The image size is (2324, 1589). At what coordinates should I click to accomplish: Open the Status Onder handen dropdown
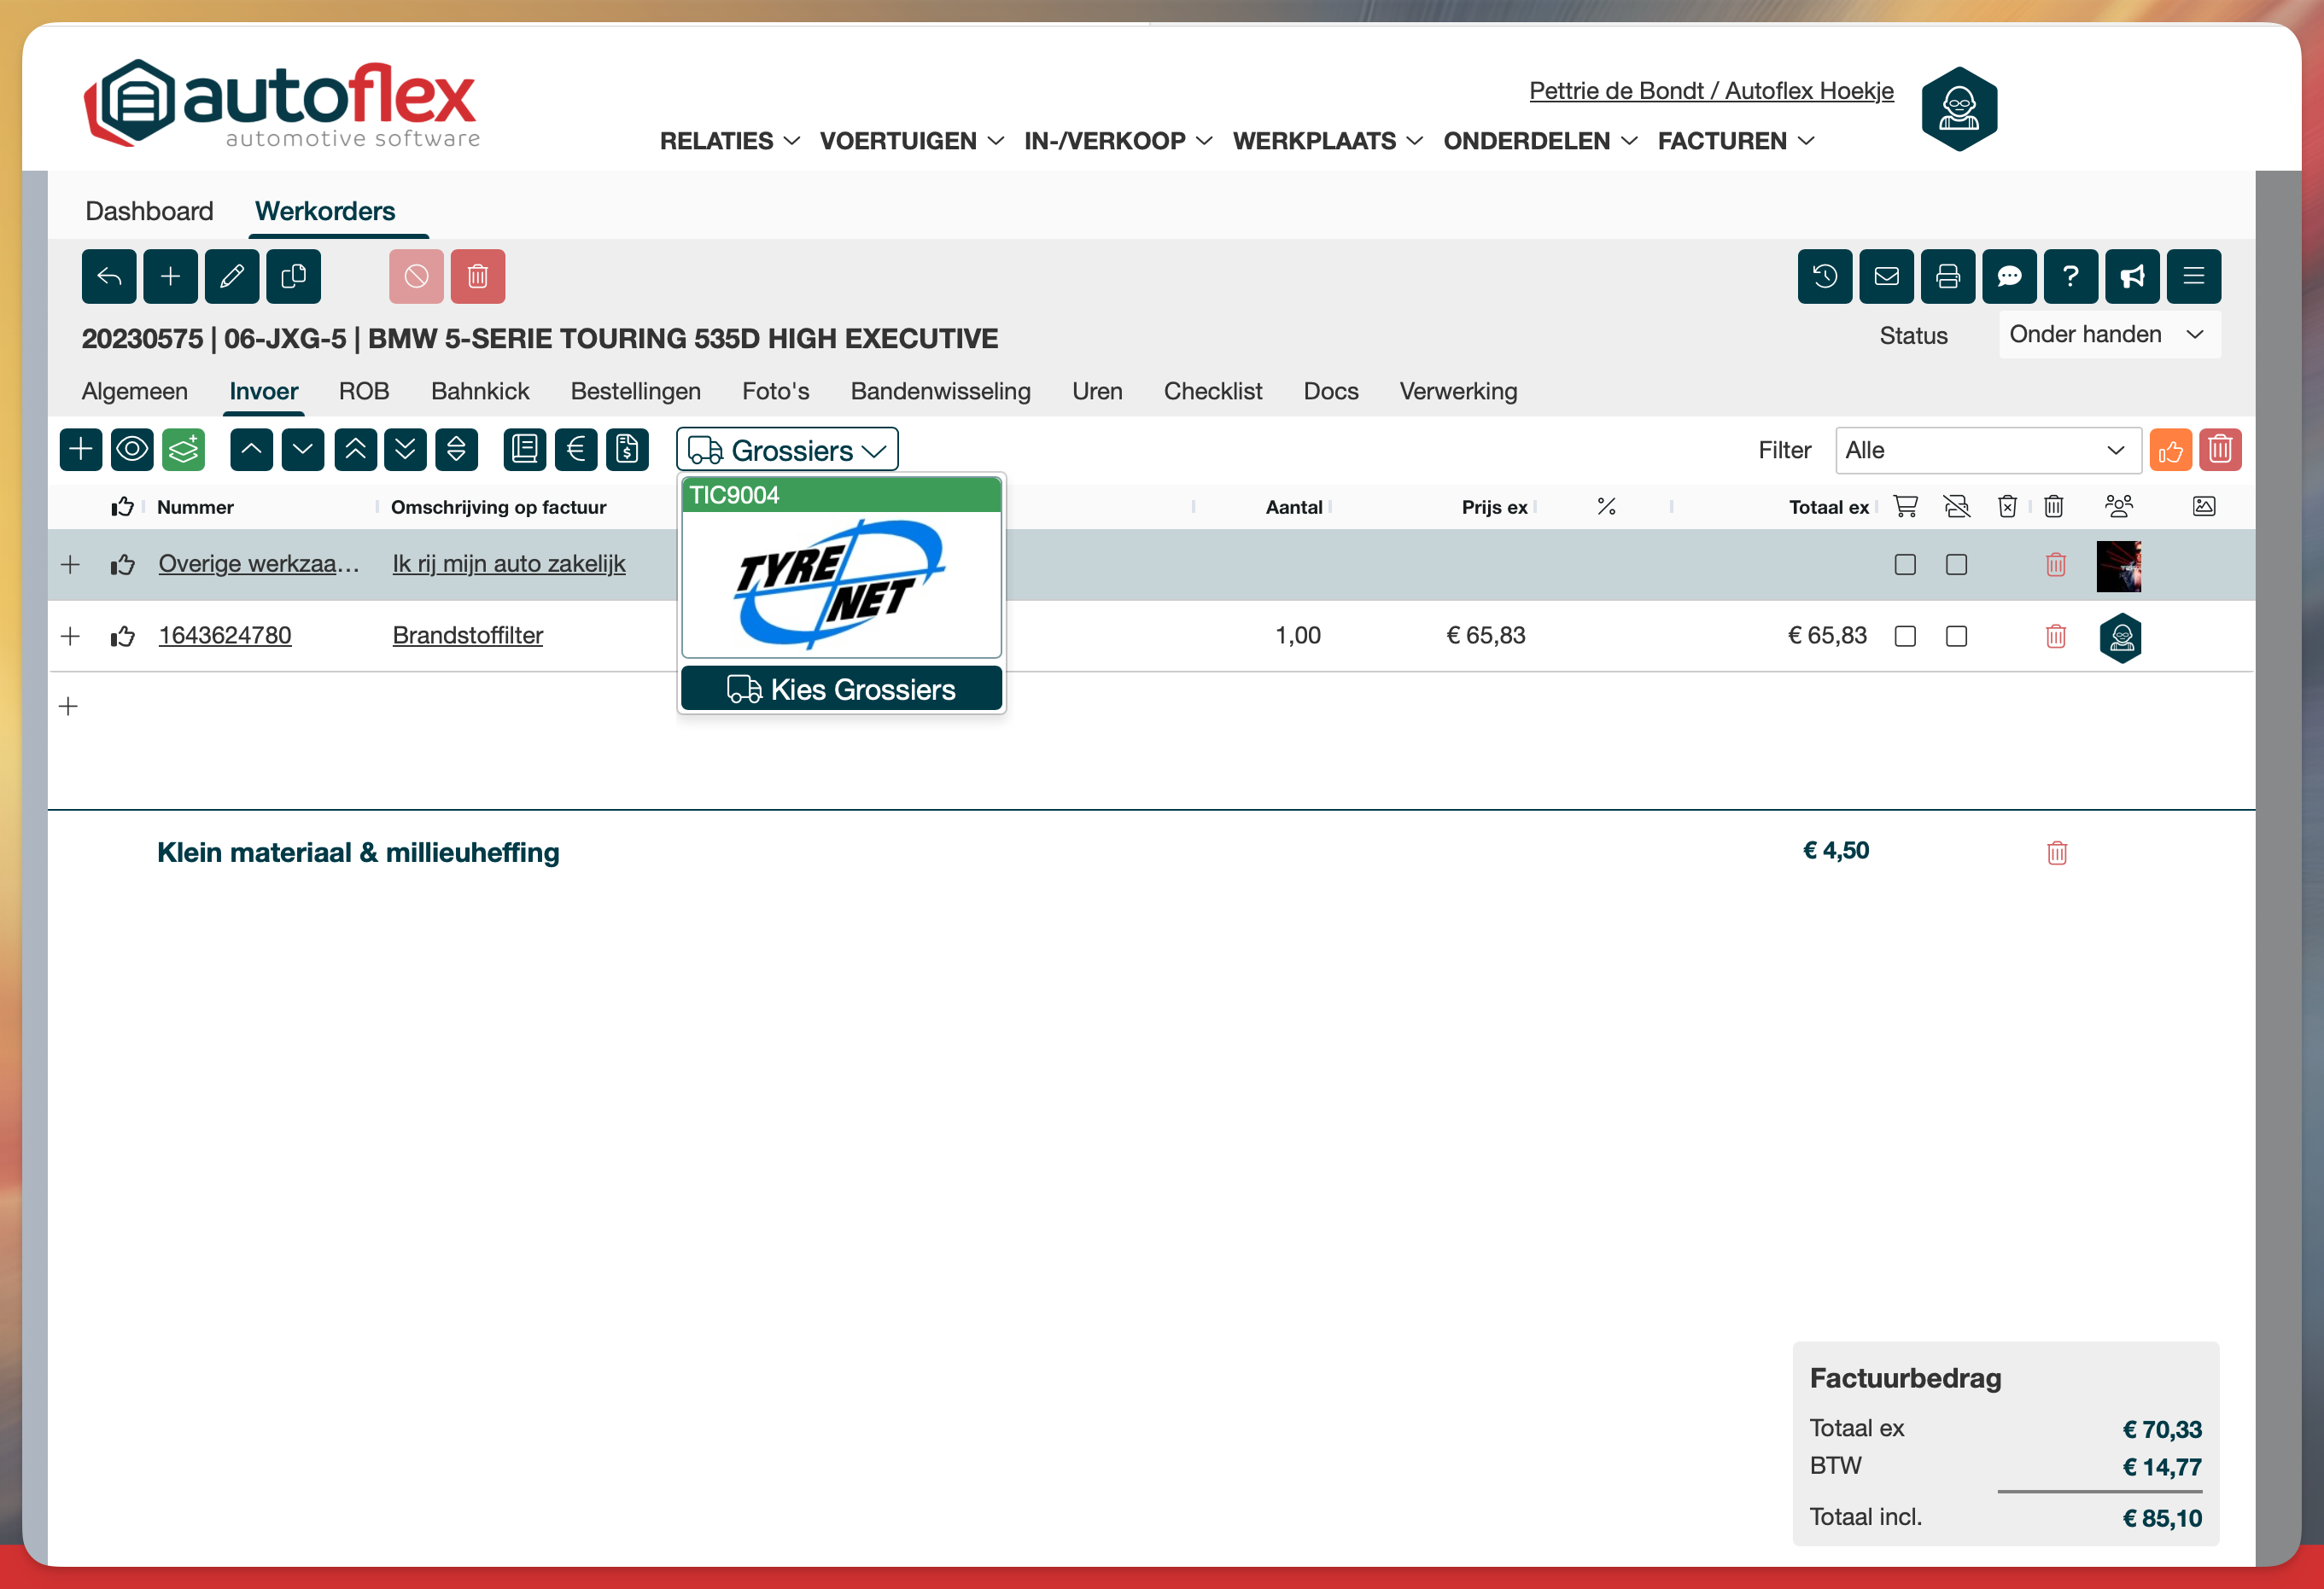(2108, 335)
